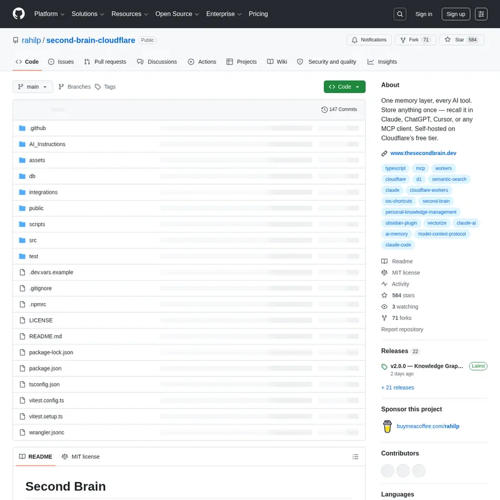
Task: Click the Sign in link
Action: (x=424, y=14)
